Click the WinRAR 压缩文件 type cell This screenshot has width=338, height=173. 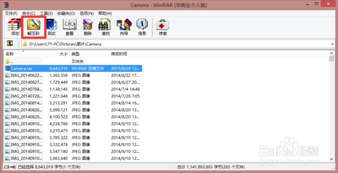coord(88,68)
